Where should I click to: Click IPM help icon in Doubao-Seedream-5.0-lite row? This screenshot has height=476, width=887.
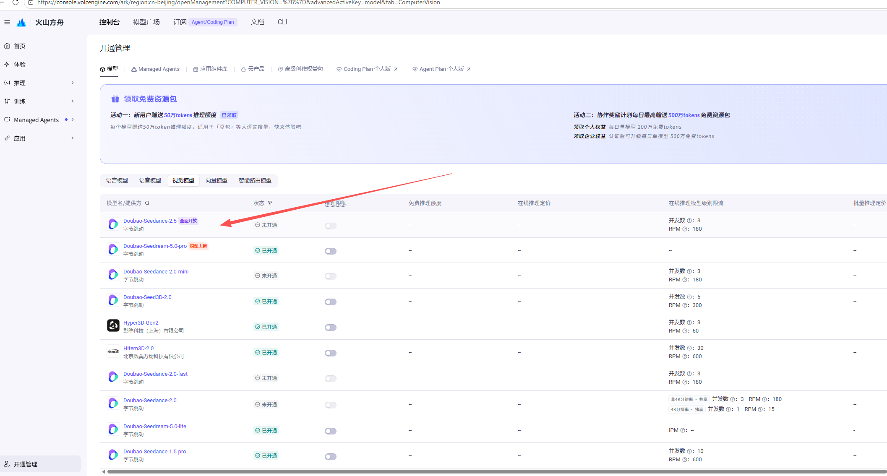(683, 430)
